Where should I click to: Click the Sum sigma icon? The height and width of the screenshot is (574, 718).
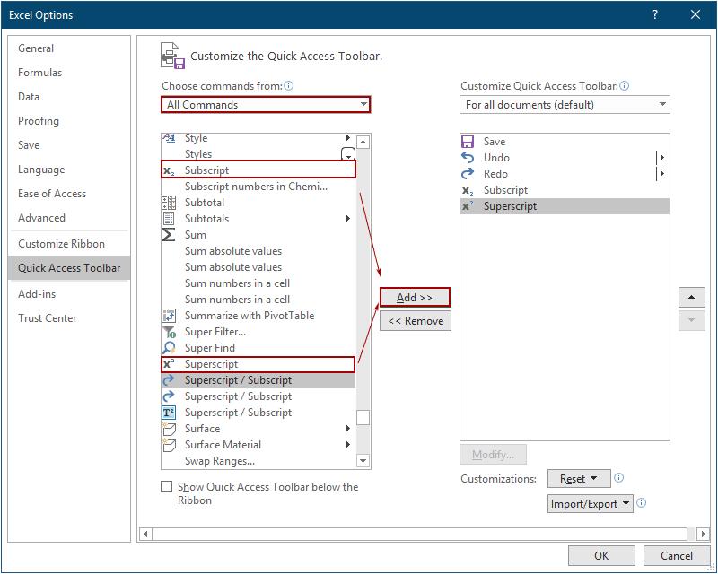coord(168,235)
